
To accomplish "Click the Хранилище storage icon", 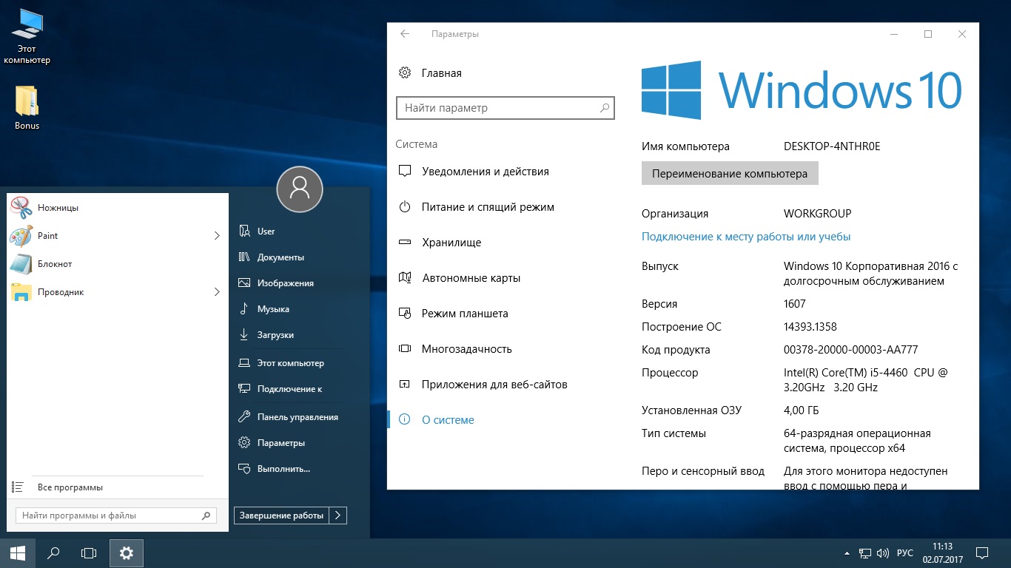I will 405,243.
